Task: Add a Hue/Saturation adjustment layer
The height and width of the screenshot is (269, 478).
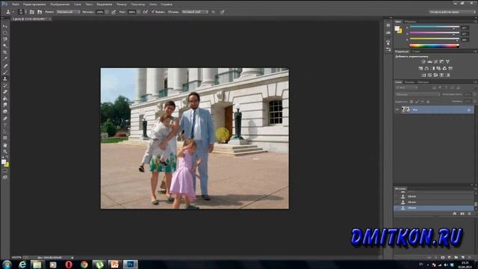Action: coord(420,68)
